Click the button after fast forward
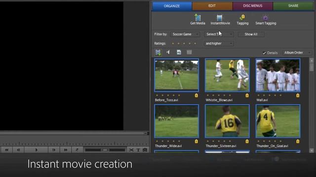The image size is (316, 177). (x=77, y=150)
